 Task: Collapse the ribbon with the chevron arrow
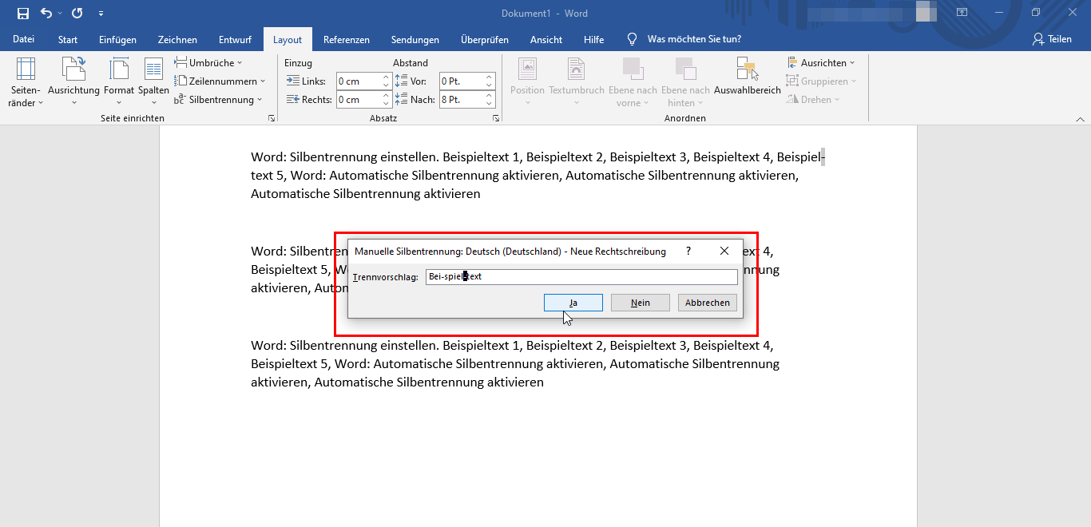(1080, 118)
